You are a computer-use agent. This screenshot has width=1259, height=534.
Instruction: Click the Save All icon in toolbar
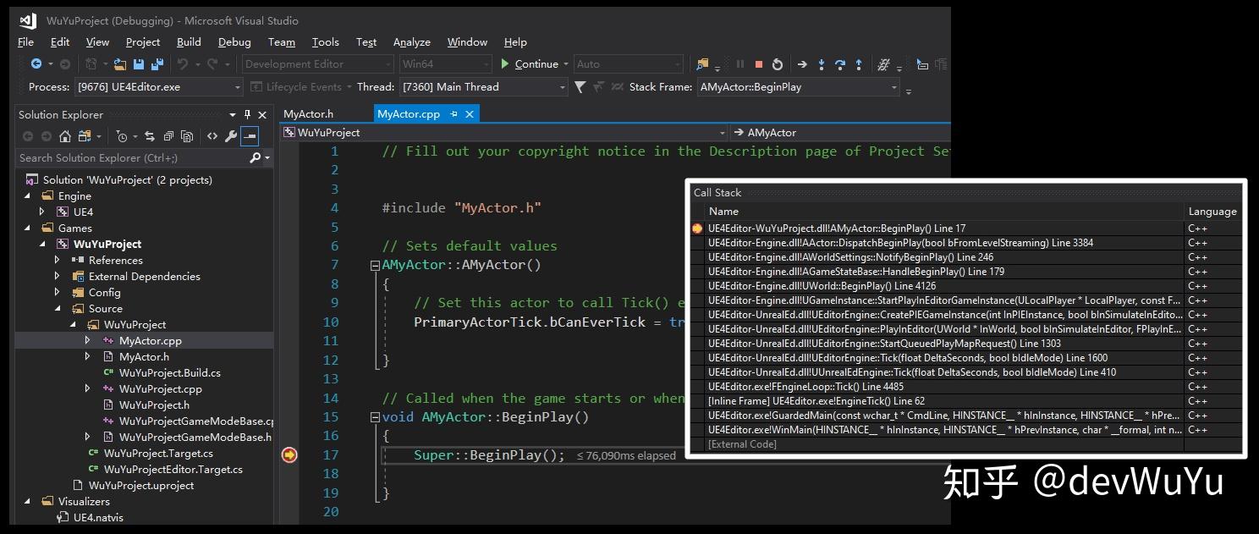coord(157,64)
